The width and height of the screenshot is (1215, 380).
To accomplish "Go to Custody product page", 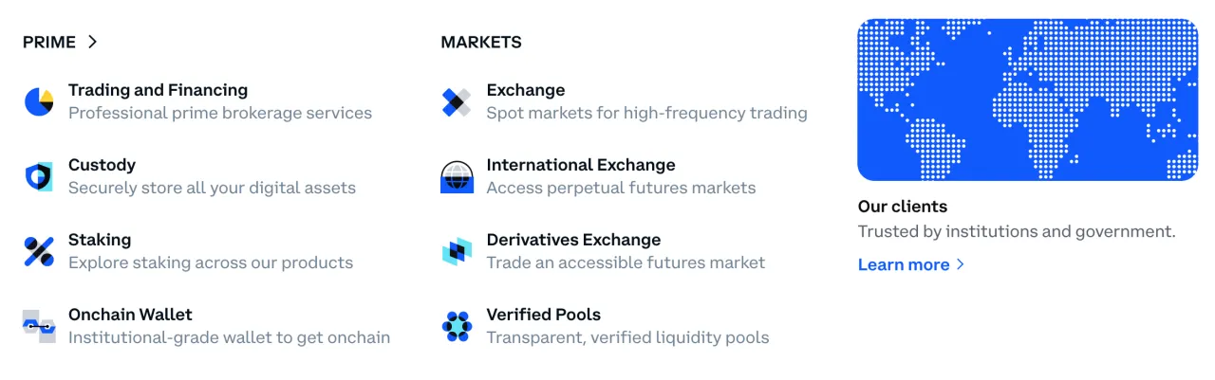I will 102,165.
